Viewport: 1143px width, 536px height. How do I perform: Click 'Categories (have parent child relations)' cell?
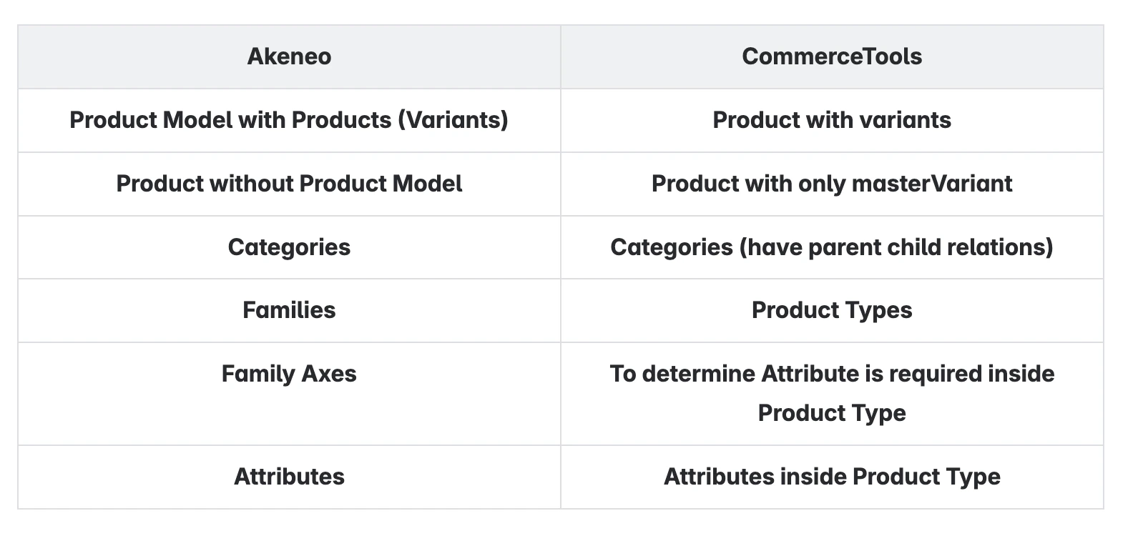[832, 247]
